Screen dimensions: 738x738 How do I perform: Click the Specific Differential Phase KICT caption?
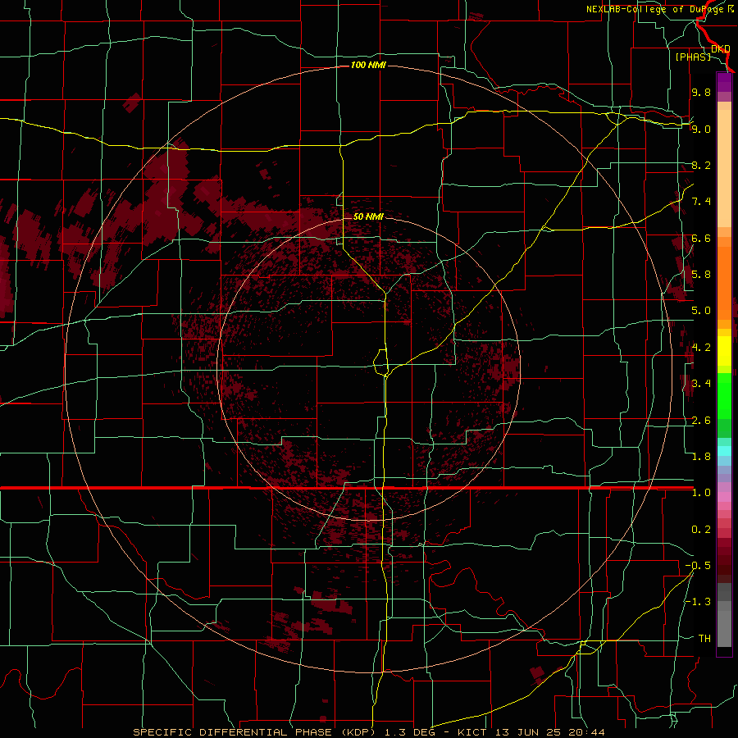coord(368,732)
